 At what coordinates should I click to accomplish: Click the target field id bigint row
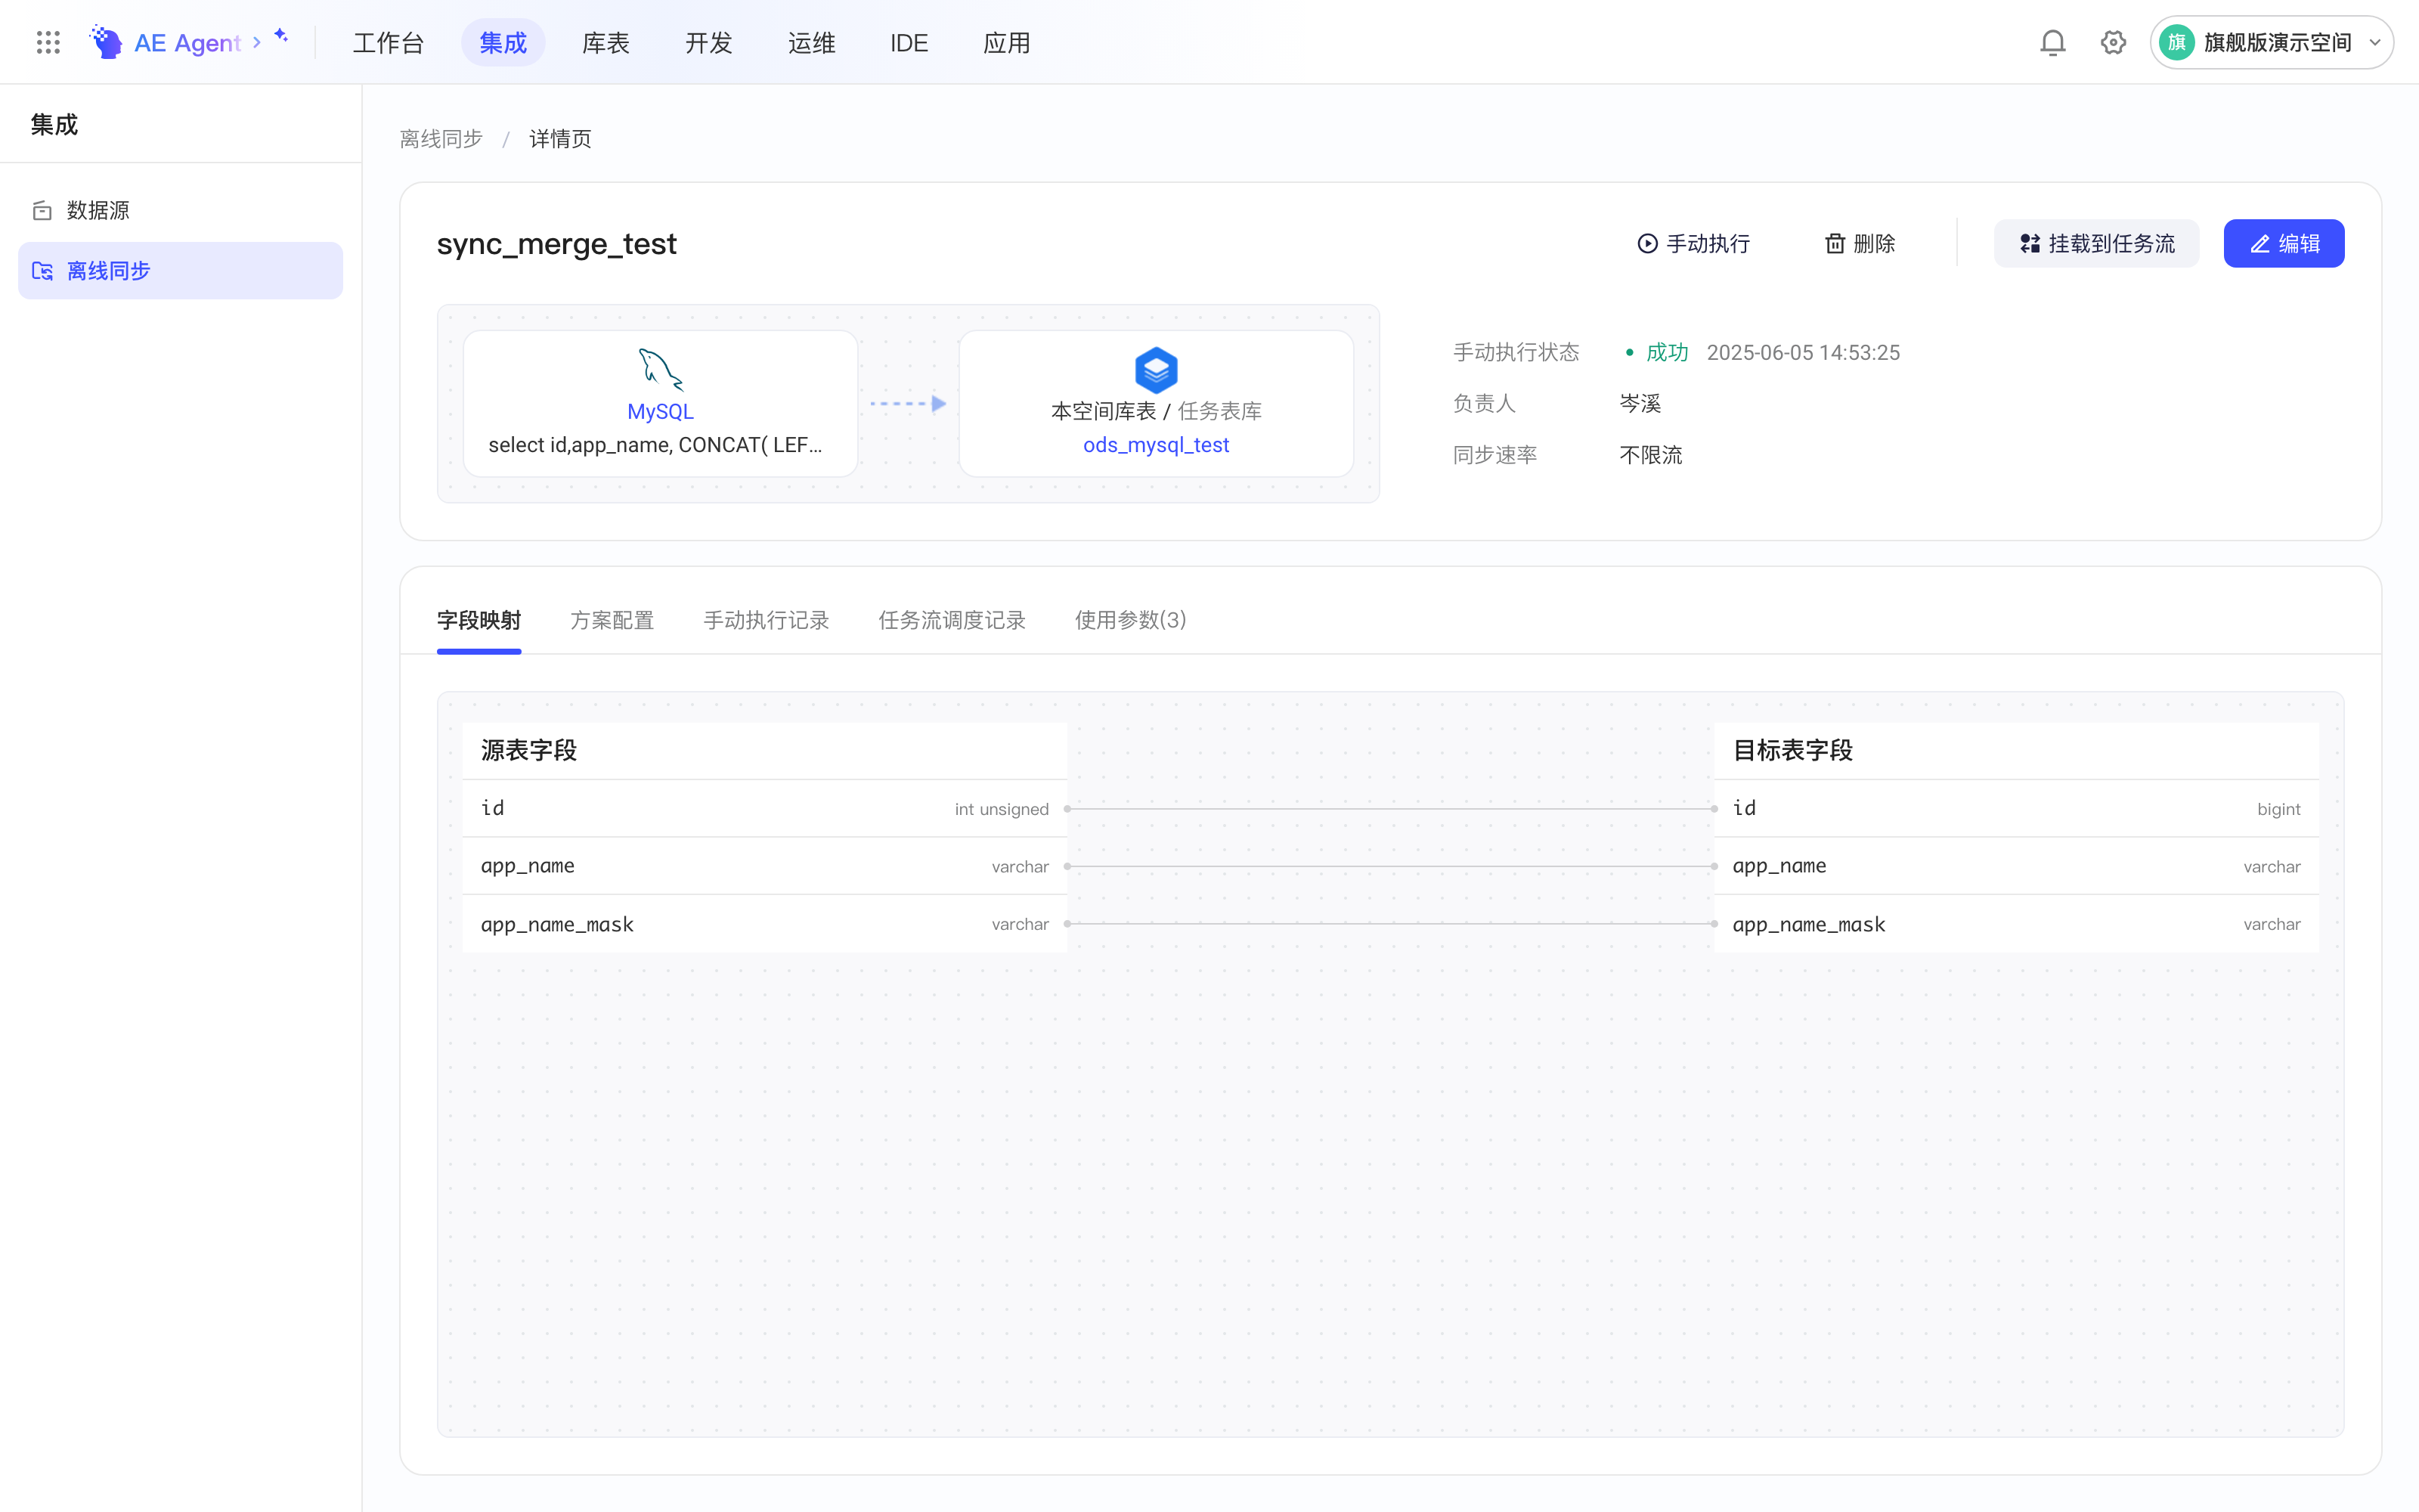click(2016, 808)
